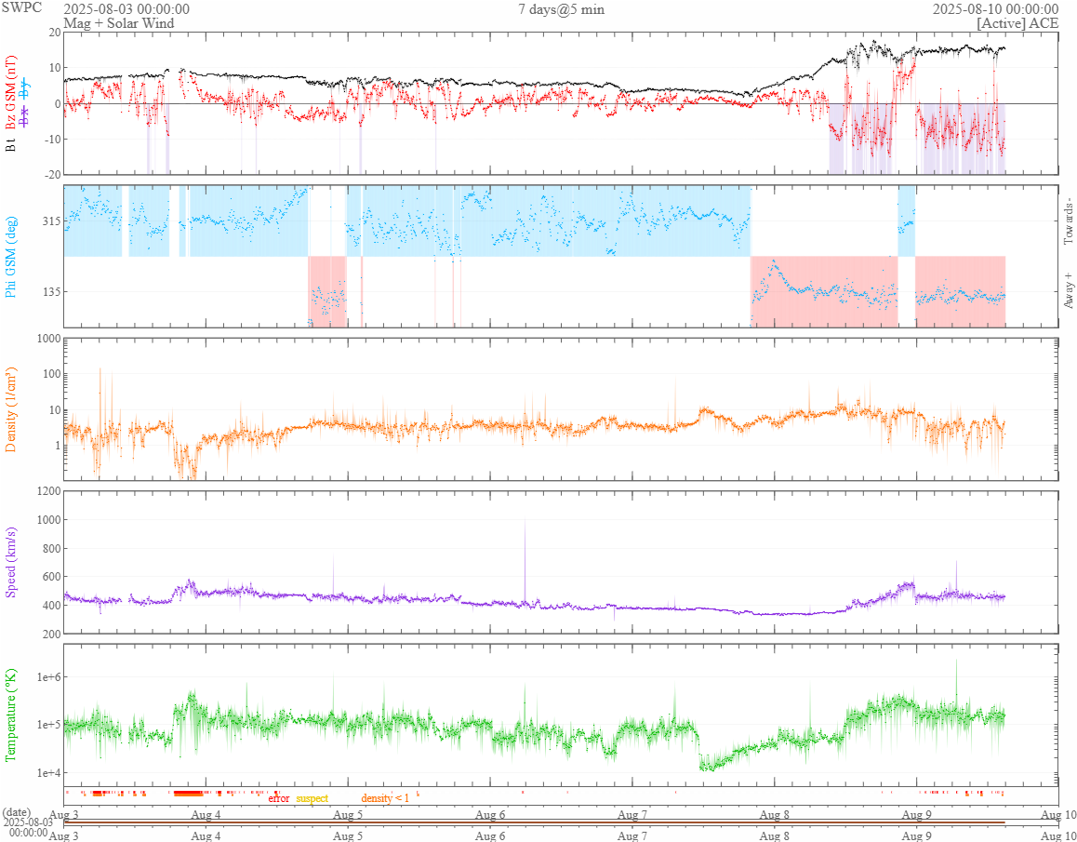Click the SWPC label in the corner
Viewport: 1077px width, 842px height.
point(22,8)
